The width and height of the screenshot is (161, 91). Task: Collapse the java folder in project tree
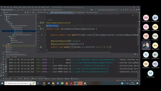coord(8,24)
